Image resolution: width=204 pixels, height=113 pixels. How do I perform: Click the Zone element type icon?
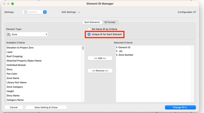point(9,34)
